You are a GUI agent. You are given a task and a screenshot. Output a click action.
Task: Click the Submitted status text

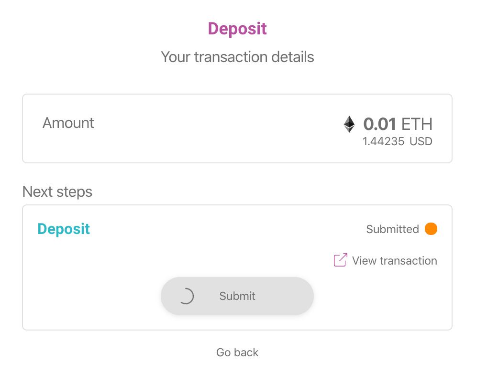click(x=392, y=229)
